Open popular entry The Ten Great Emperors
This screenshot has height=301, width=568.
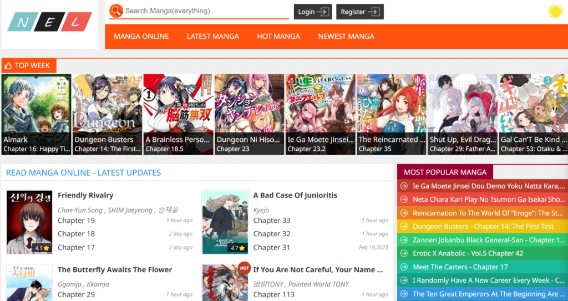[x=489, y=294]
